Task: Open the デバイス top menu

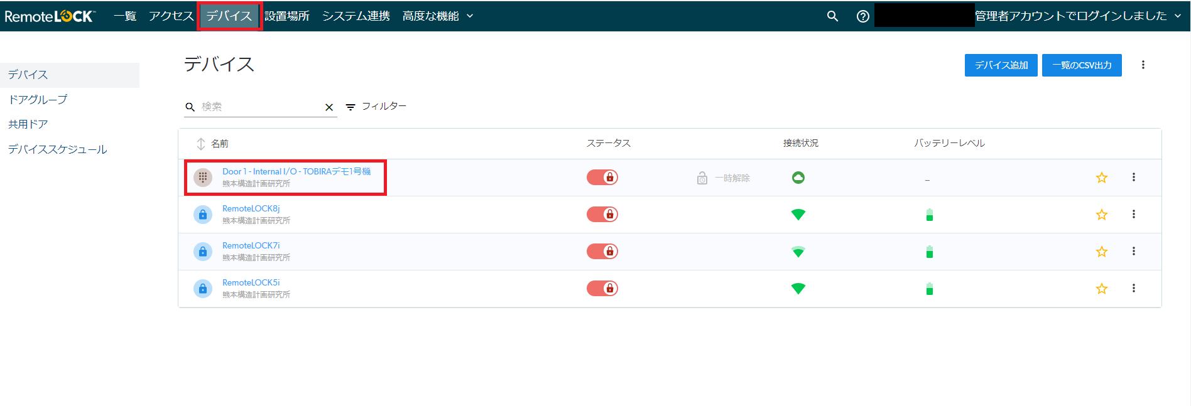Action: tap(229, 16)
